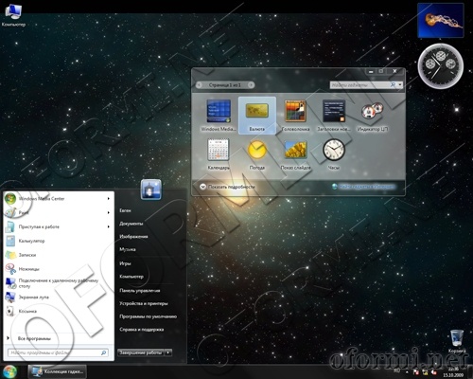
Task: Expand Показать подробности details chevron
Action: point(202,187)
